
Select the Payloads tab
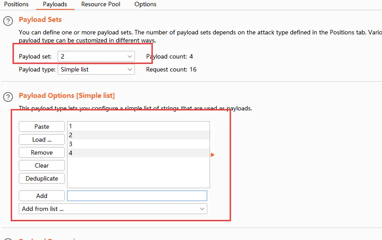[x=55, y=4]
